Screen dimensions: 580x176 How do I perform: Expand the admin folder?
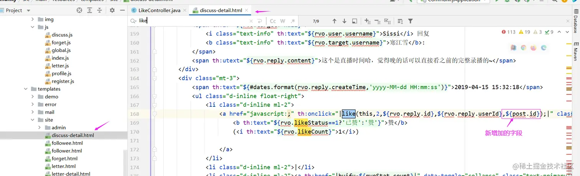coord(40,127)
